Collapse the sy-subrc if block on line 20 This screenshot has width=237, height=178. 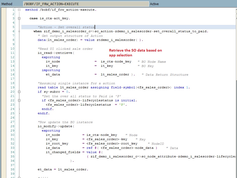pos(19,91)
